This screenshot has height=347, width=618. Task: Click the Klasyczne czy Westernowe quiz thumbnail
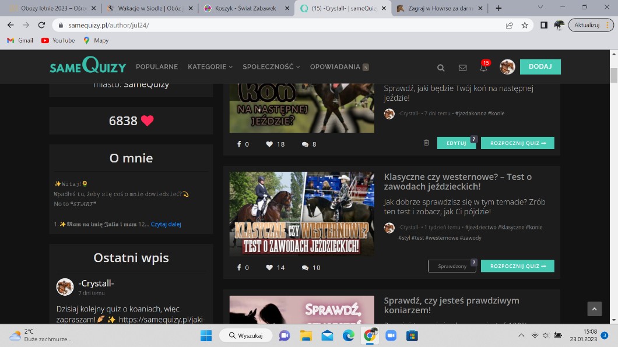pyautogui.click(x=301, y=214)
